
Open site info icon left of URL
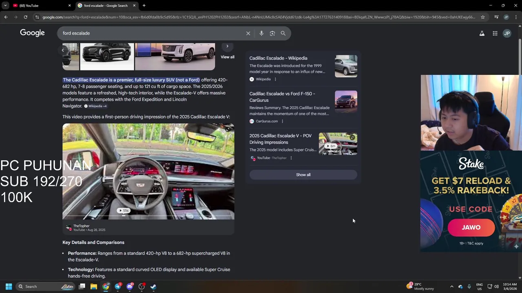coord(37,17)
